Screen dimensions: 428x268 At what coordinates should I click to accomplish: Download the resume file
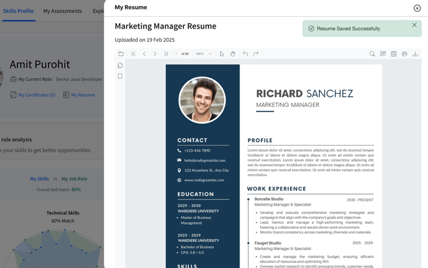coord(415,53)
